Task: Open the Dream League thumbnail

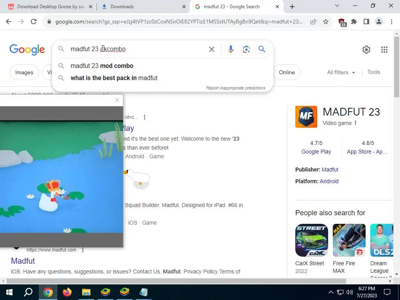Action: (x=382, y=240)
